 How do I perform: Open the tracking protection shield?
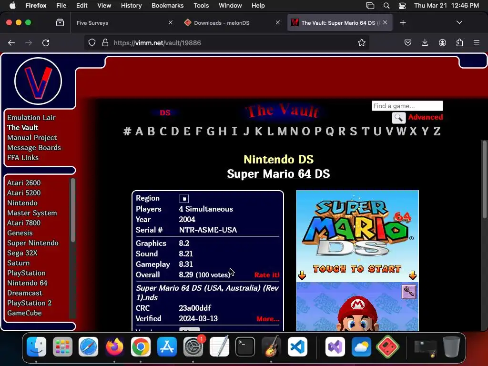[92, 42]
